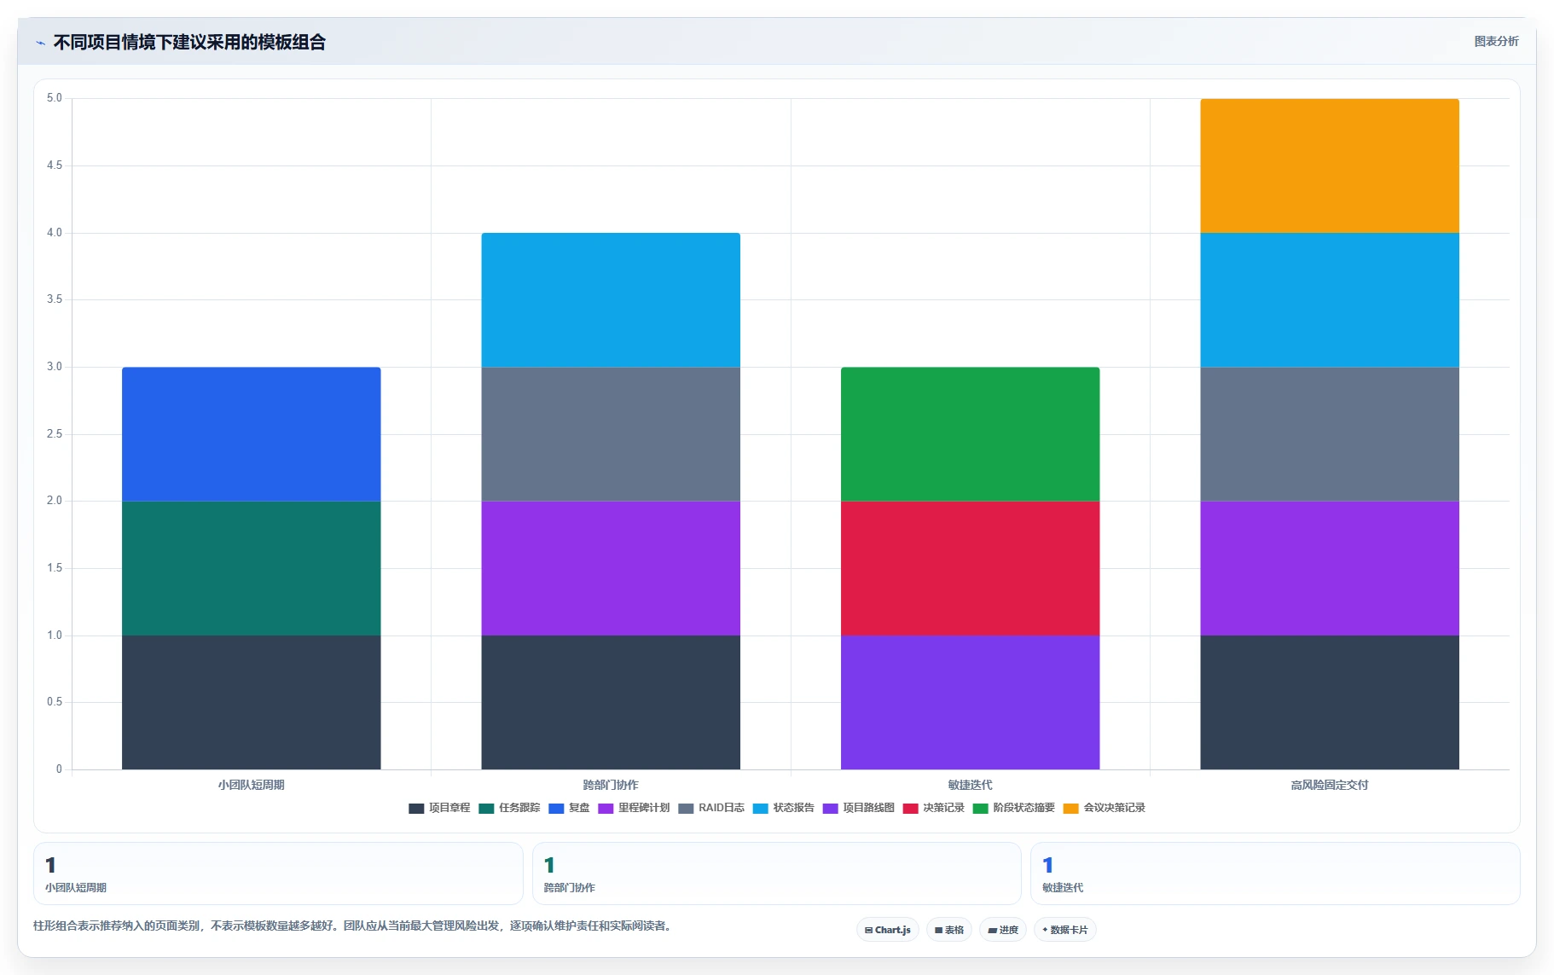Screen dimensions: 1554x975
Task: Hide 项目路线图 series in the legend
Action: coord(859,808)
